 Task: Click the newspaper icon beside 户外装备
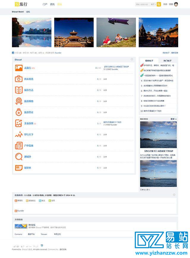[19, 146]
